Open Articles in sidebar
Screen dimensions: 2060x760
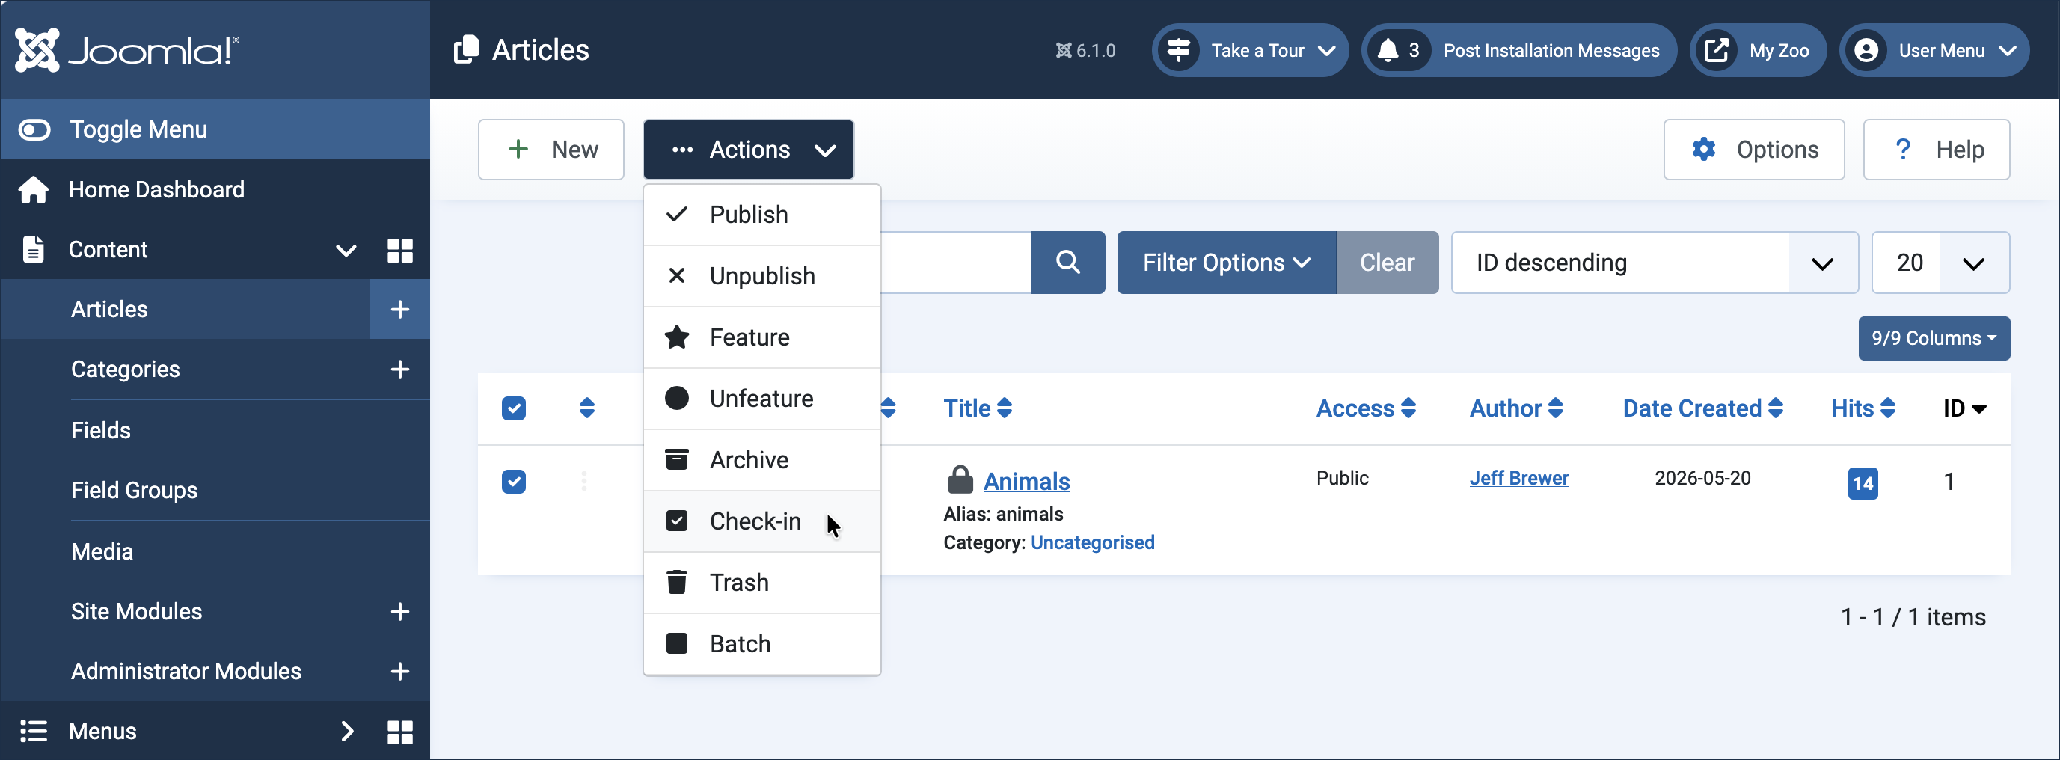coord(109,310)
